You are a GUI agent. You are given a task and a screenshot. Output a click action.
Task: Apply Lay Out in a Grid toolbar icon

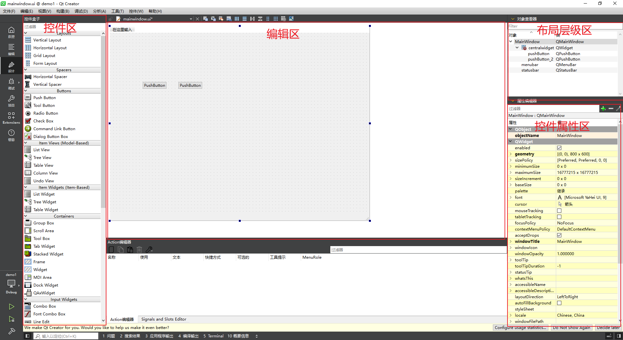pyautogui.click(x=276, y=19)
